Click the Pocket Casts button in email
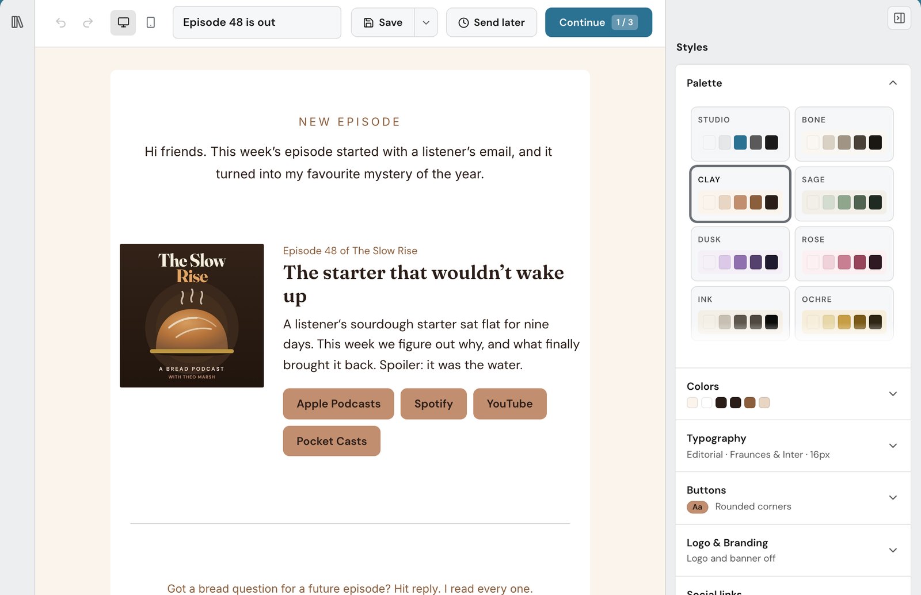This screenshot has width=921, height=595. (332, 441)
